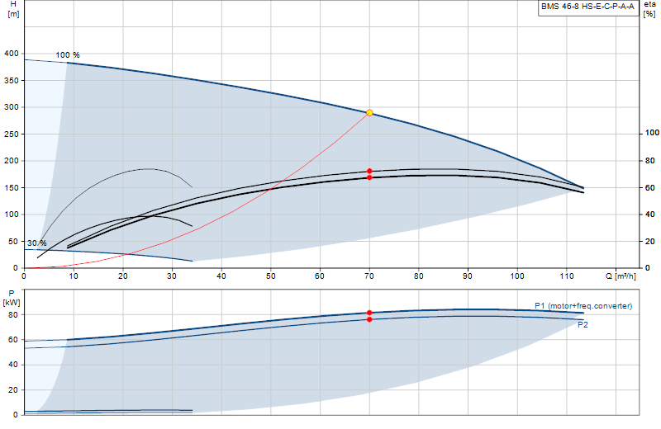661x429 pixels.
Task: Click the BMS 46-8 HS-E-C-P-A-A legend box
Action: (x=588, y=7)
